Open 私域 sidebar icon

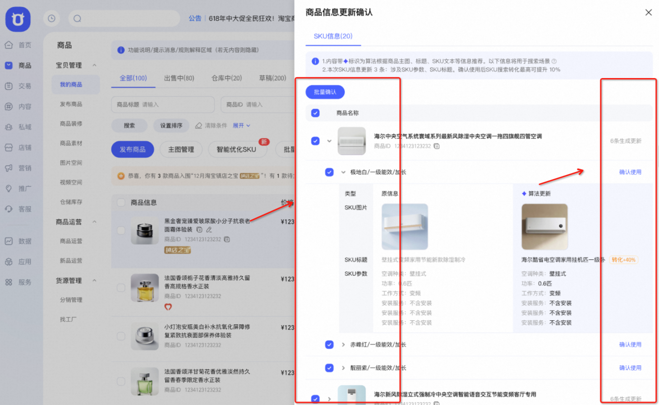tap(9, 127)
